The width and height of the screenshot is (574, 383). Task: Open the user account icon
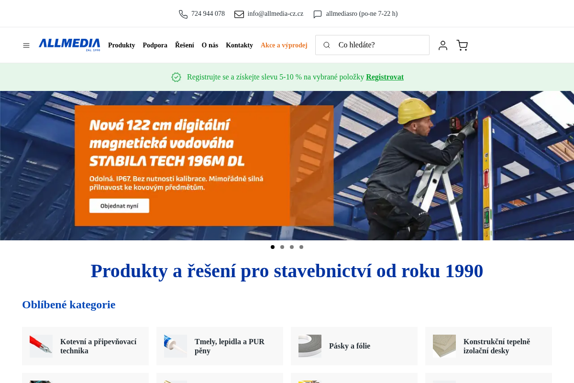[443, 45]
